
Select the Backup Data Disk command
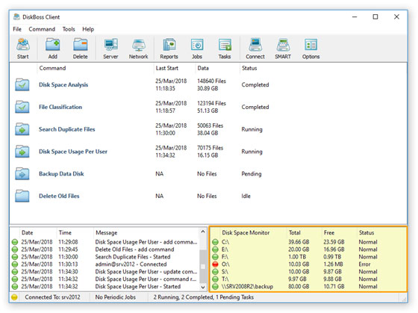61,174
